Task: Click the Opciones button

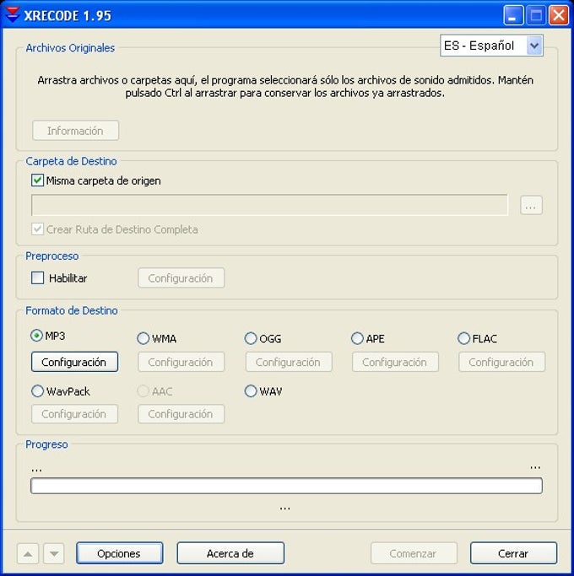Action: 120,553
